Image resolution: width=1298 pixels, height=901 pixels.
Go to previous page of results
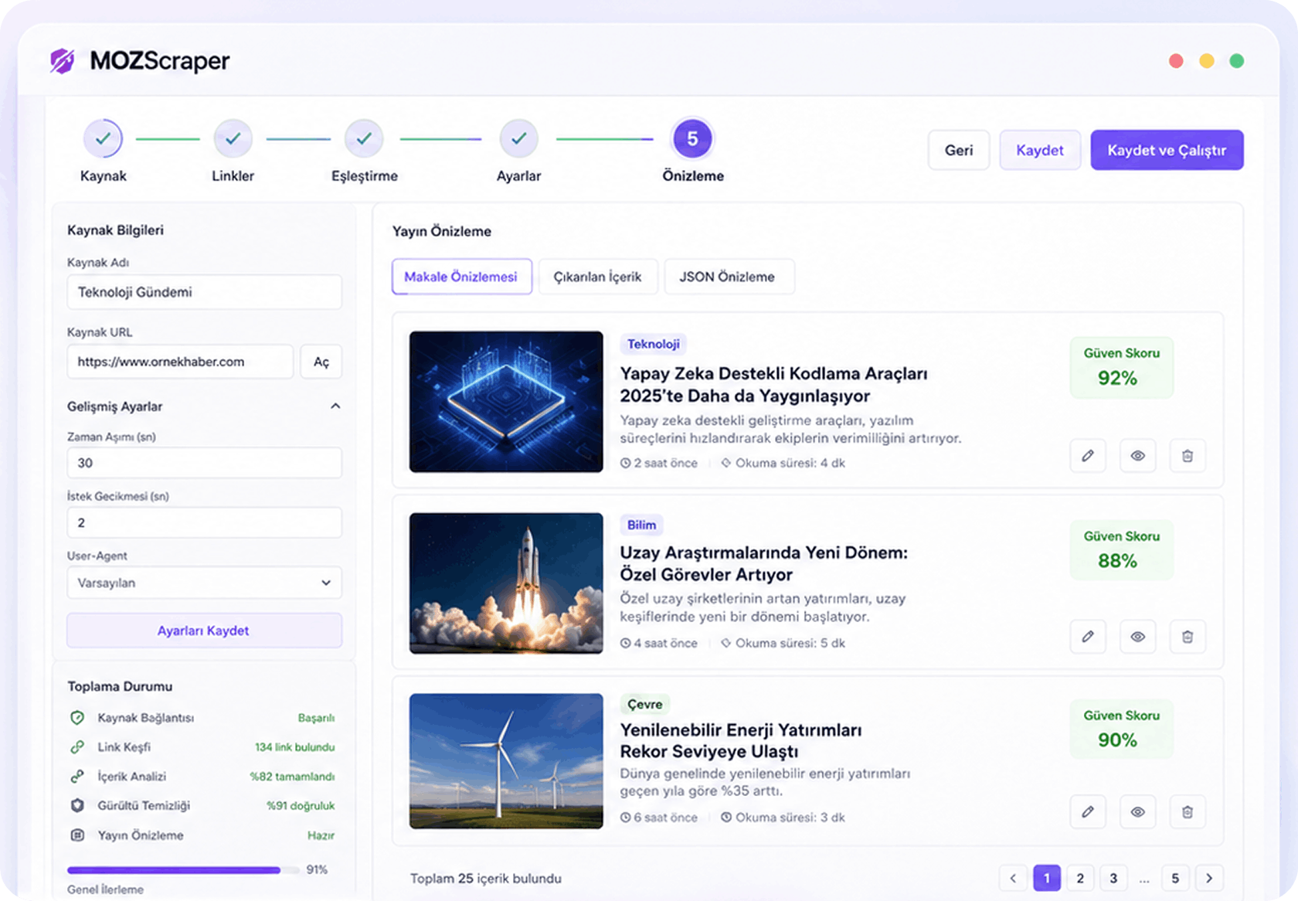(1013, 878)
